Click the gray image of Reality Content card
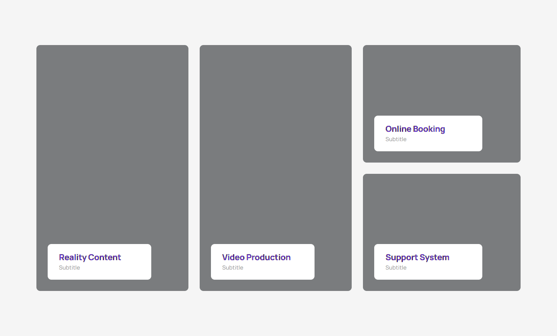557x336 pixels. click(112, 143)
